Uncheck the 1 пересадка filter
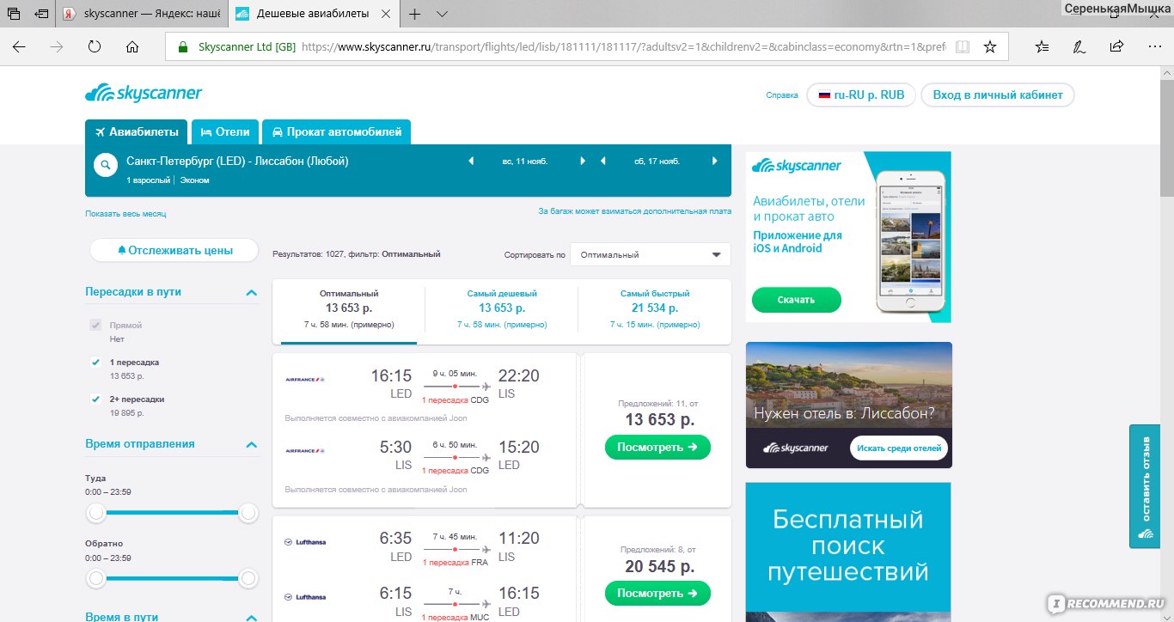The height and width of the screenshot is (622, 1174). pos(96,363)
